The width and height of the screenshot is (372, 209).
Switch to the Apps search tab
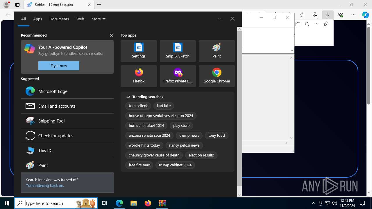[x=37, y=19]
